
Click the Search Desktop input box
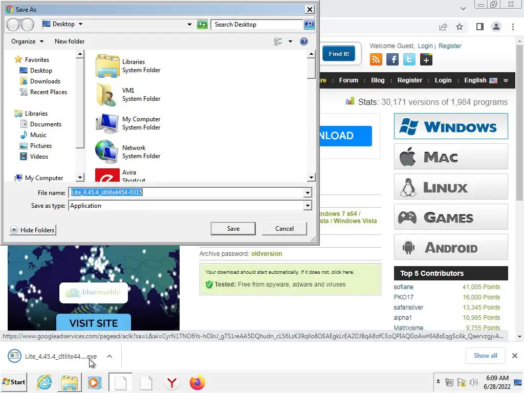click(257, 25)
